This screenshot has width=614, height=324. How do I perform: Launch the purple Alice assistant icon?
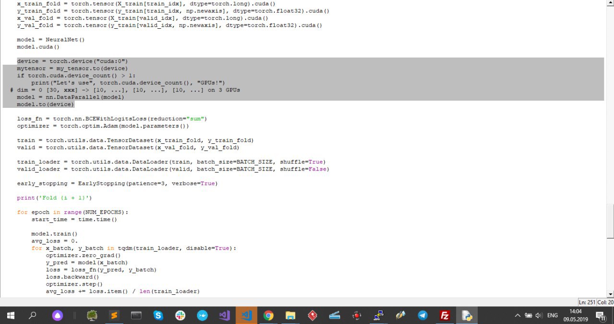pyautogui.click(x=57, y=315)
